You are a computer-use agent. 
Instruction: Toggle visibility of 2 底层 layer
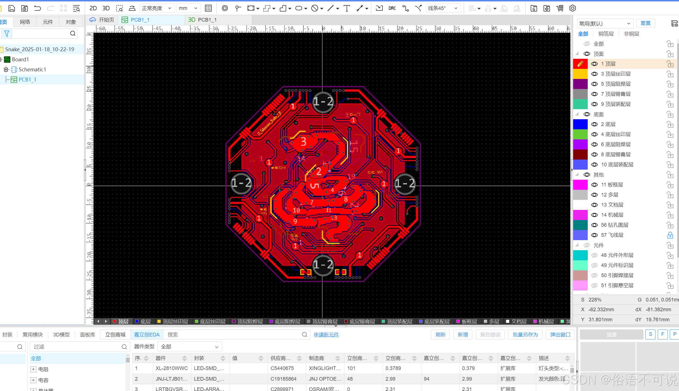coord(594,124)
